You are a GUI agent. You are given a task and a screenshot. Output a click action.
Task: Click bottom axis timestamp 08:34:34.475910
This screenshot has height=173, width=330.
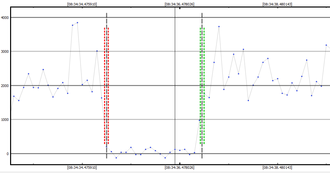pos(82,167)
